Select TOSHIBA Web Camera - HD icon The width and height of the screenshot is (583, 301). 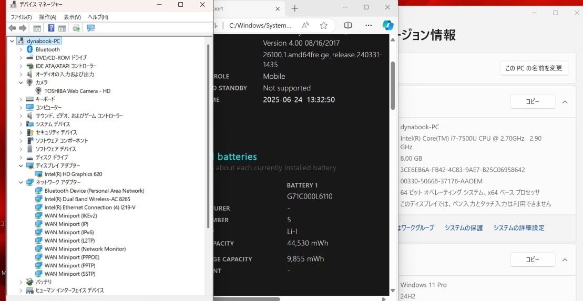pyautogui.click(x=38, y=91)
